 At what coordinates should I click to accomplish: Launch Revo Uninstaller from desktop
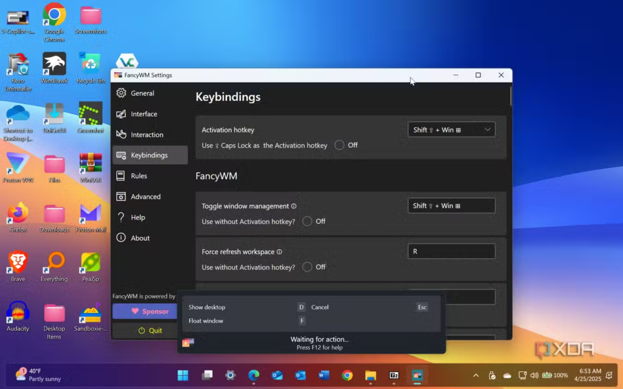[18, 72]
